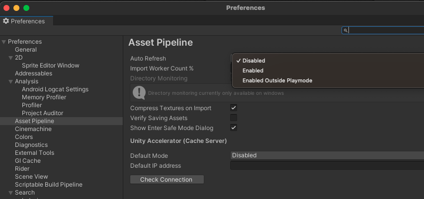The width and height of the screenshot is (424, 199).
Task: Select Memory Profiler in sidebar
Action: point(44,97)
